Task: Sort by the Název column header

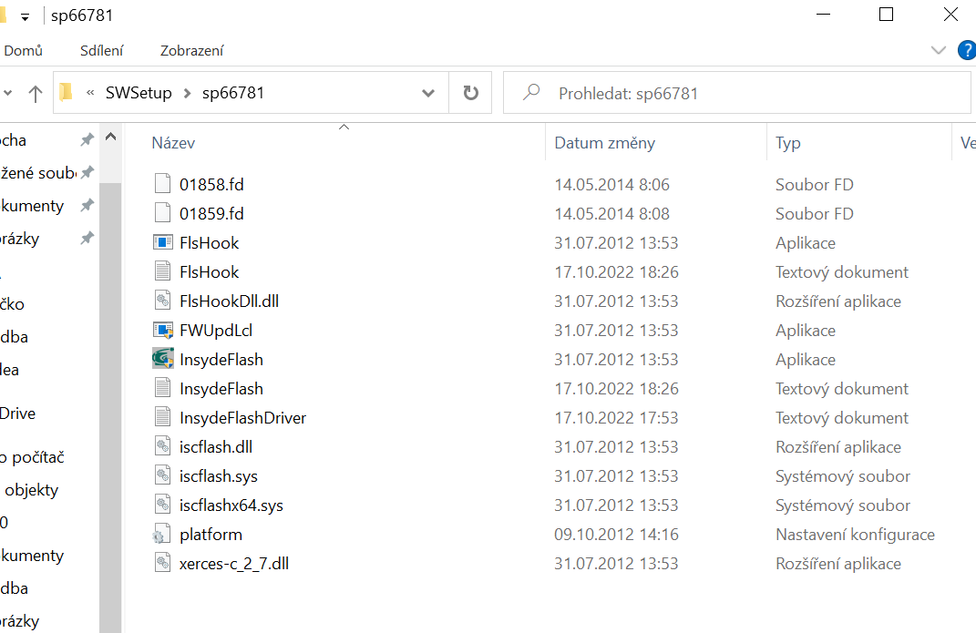Action: tap(173, 143)
